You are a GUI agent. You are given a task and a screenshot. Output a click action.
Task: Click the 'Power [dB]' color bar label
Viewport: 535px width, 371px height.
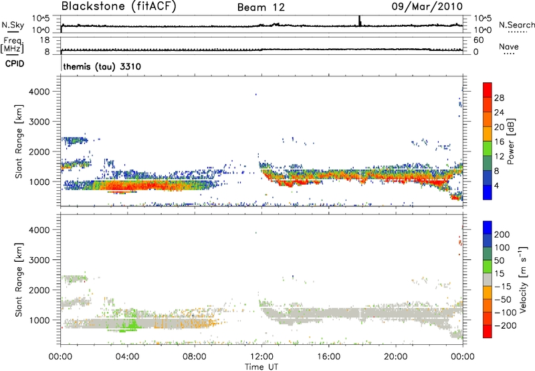510,141
